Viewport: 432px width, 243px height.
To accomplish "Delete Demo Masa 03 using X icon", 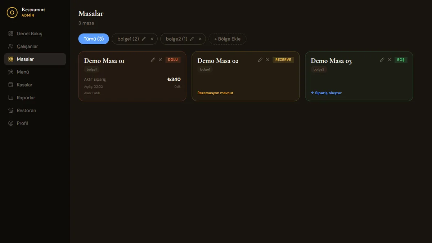I will coord(390,60).
